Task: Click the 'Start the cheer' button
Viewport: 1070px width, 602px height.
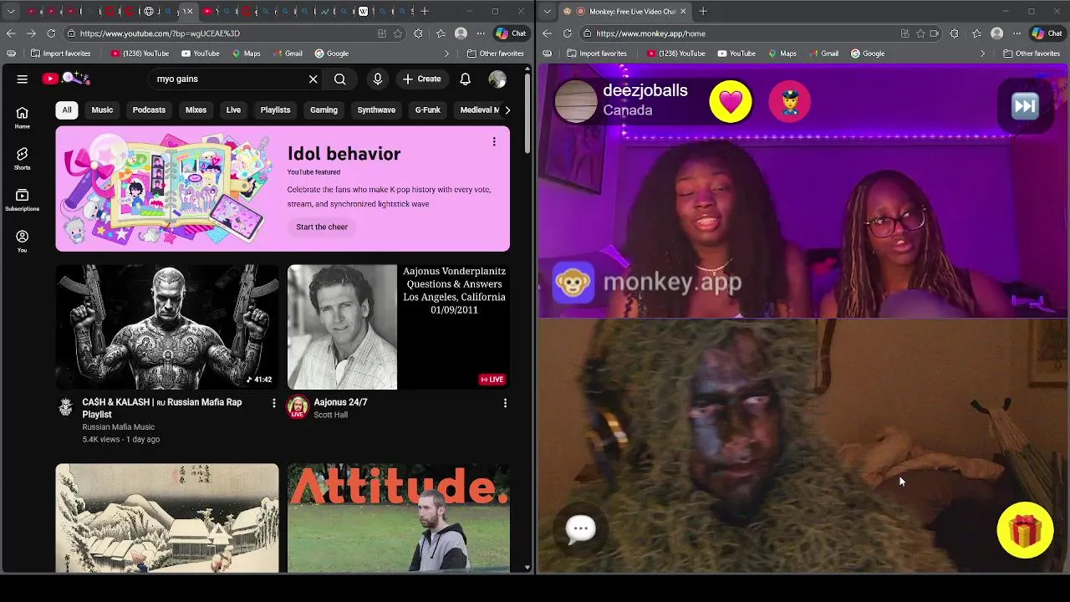Action: (x=322, y=227)
